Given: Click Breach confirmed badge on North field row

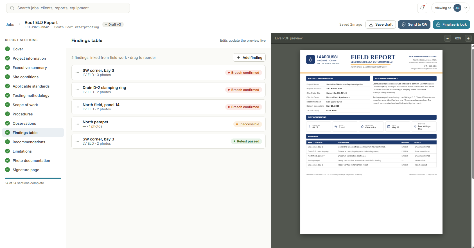Looking at the screenshot, I should (243, 107).
